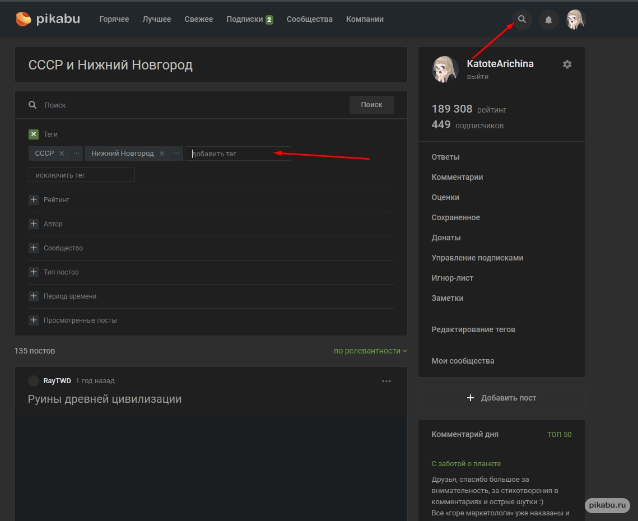Viewport: 638px width, 521px height.
Task: Open settings gear next to KatoteArichina
Action: 567,64
